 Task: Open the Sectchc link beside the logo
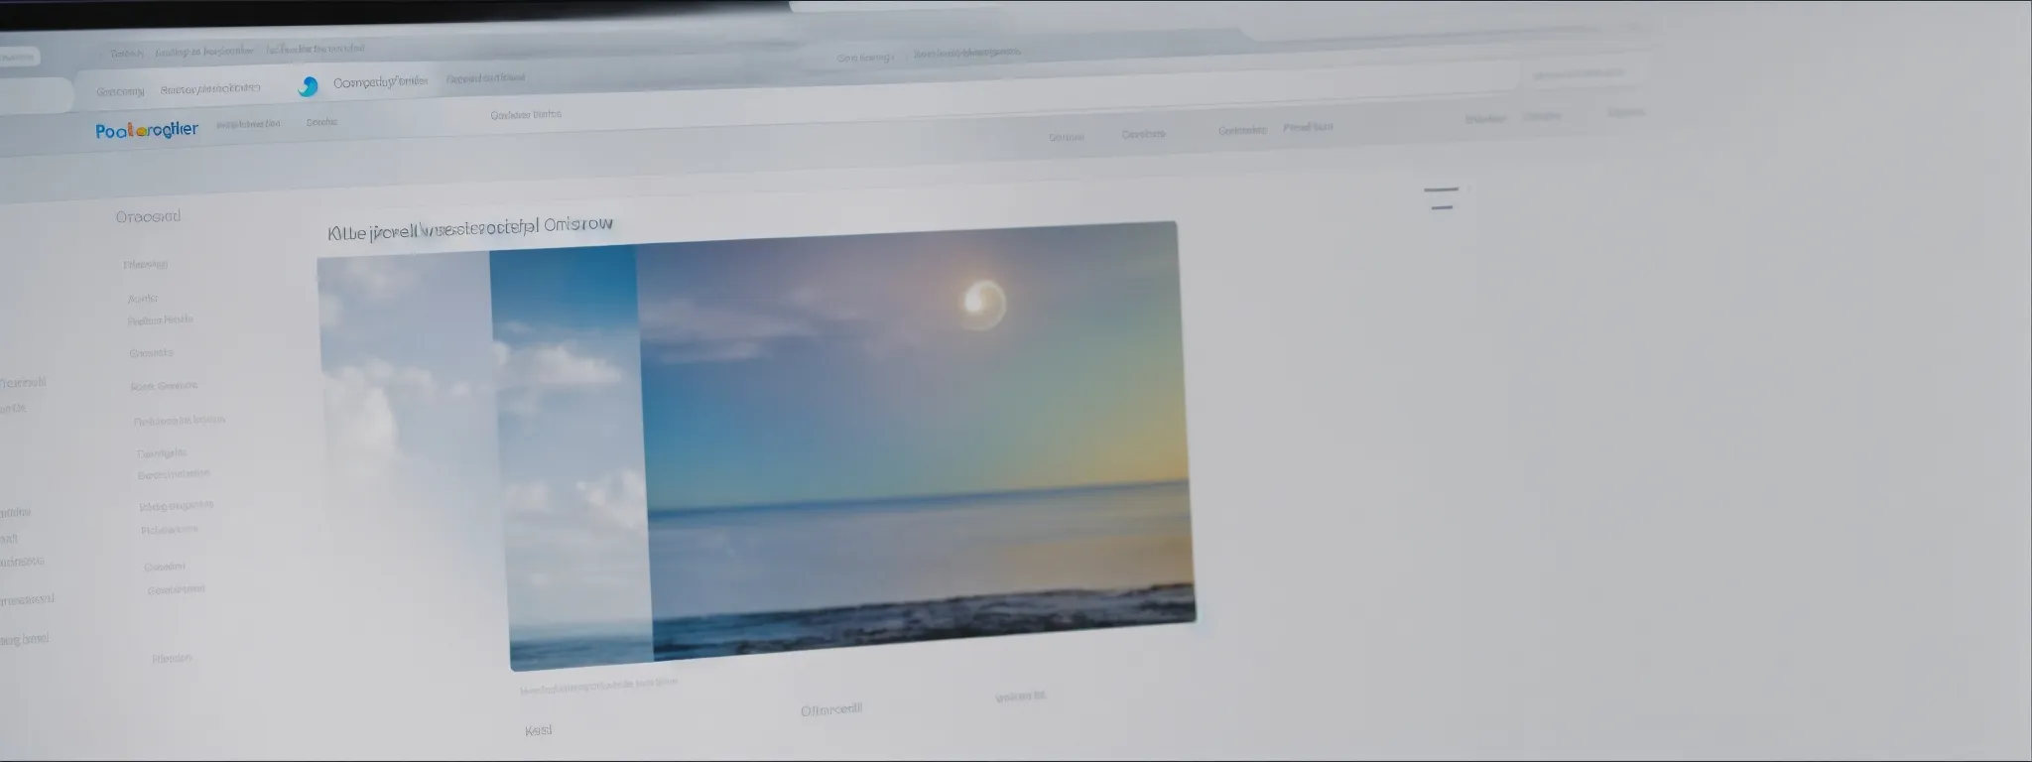(321, 122)
